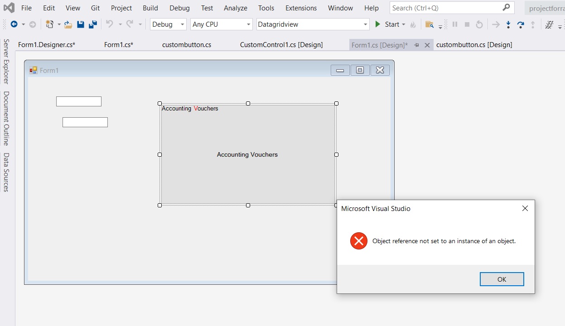This screenshot has height=326, width=565.
Task: Open the Analyze menu
Action: [x=236, y=8]
